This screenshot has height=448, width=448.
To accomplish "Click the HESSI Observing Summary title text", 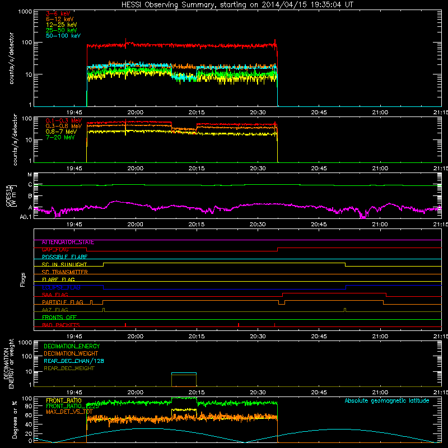I will point(237,5).
